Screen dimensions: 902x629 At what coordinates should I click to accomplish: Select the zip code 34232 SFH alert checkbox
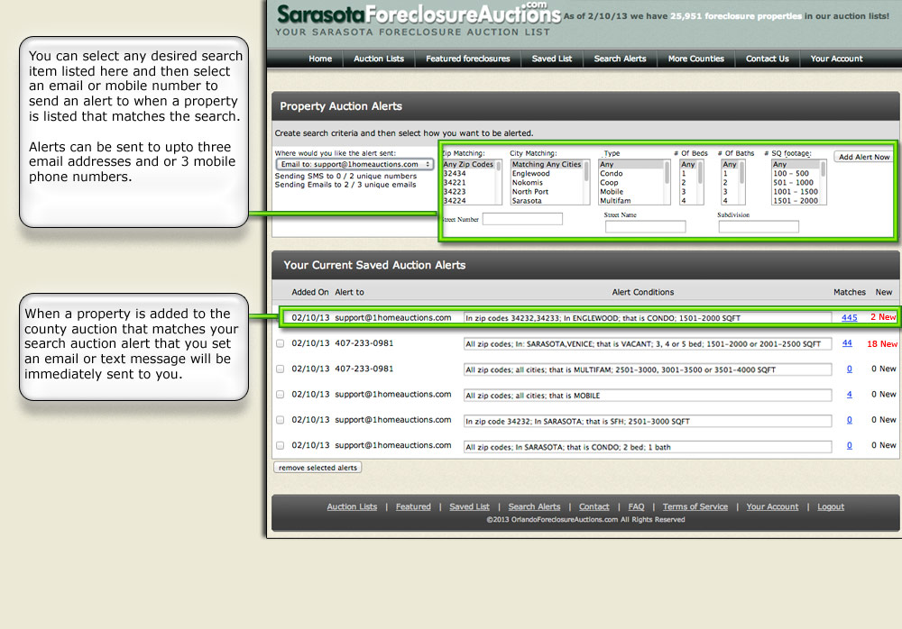coord(281,420)
